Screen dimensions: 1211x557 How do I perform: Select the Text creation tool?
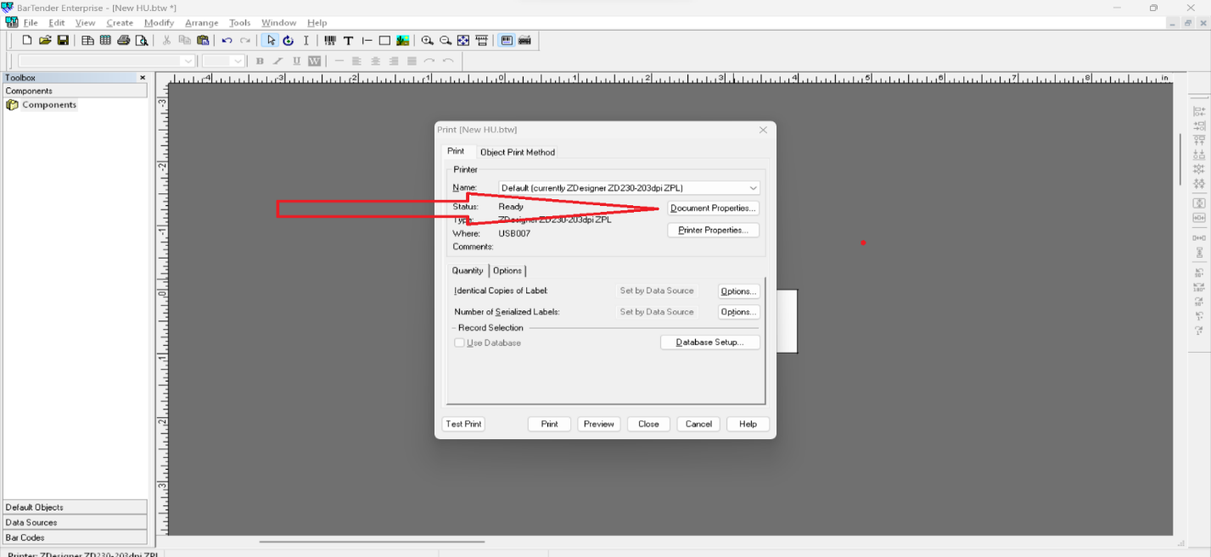(348, 40)
